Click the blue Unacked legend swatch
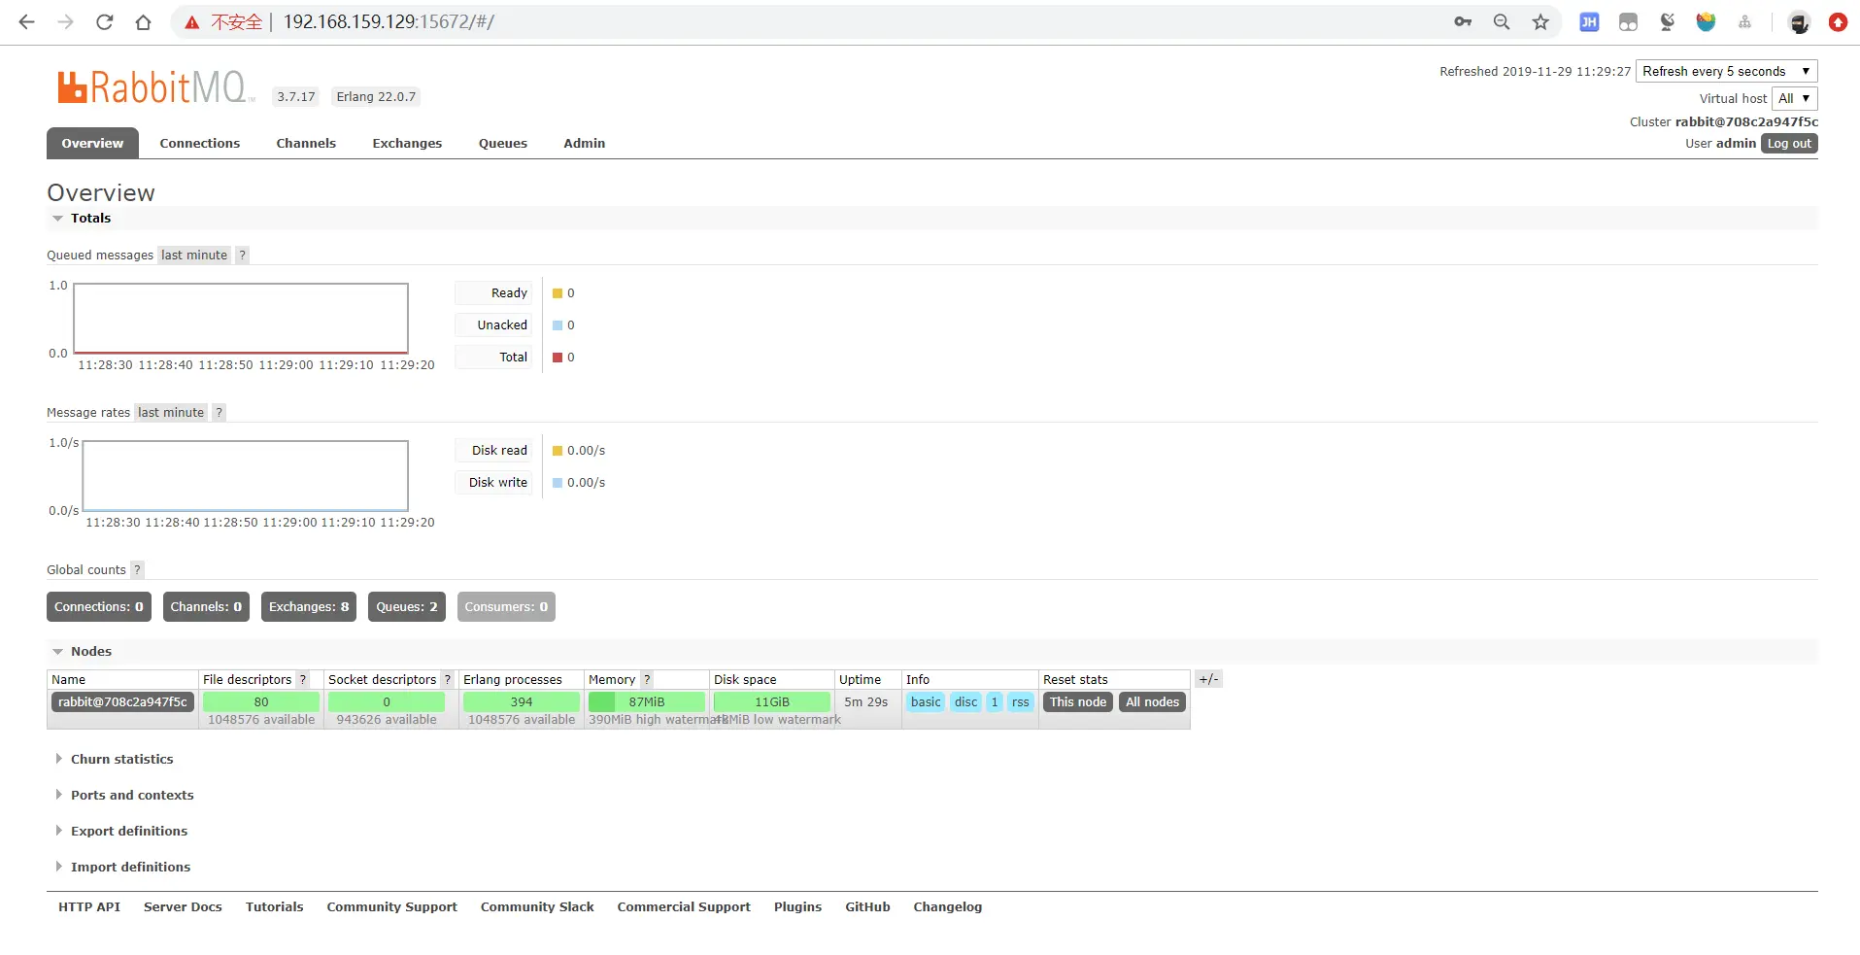Image resolution: width=1860 pixels, height=955 pixels. 558,325
